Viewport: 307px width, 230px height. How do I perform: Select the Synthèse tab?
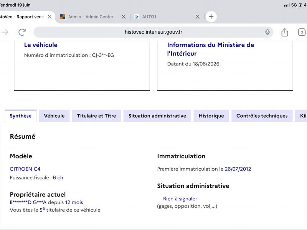point(21,116)
